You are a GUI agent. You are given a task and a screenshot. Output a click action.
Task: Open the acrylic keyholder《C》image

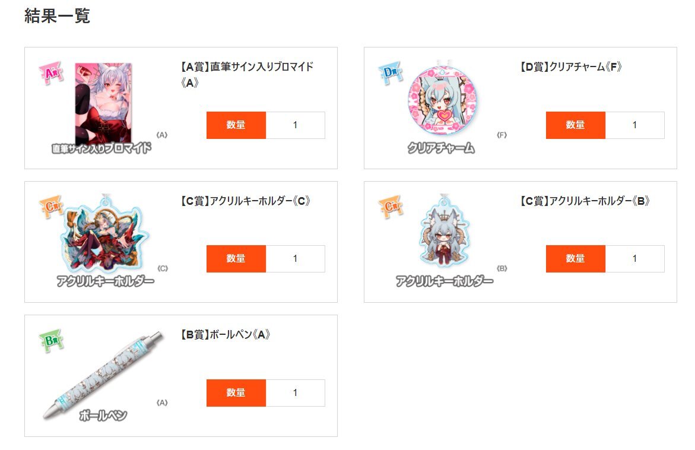[105, 234]
